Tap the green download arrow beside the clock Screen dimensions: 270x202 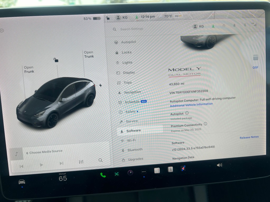point(137,17)
